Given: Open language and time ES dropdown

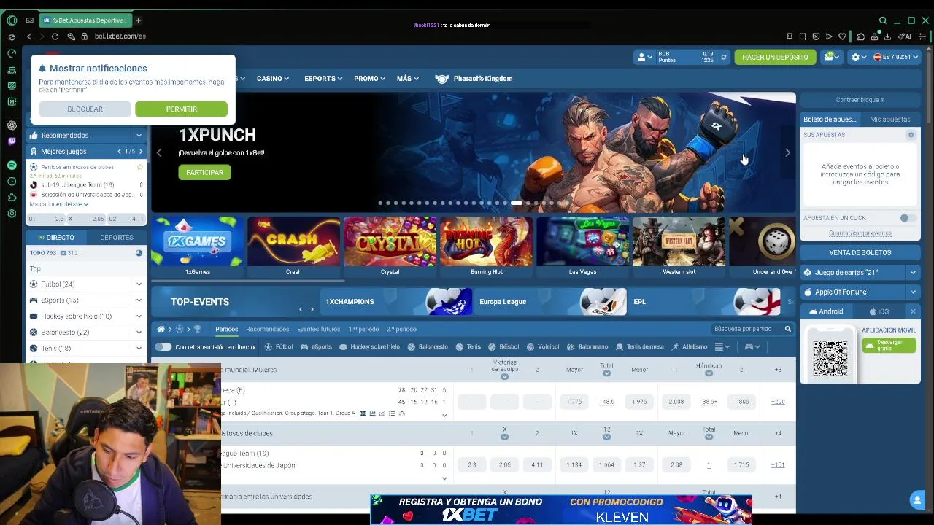Looking at the screenshot, I should (x=895, y=57).
